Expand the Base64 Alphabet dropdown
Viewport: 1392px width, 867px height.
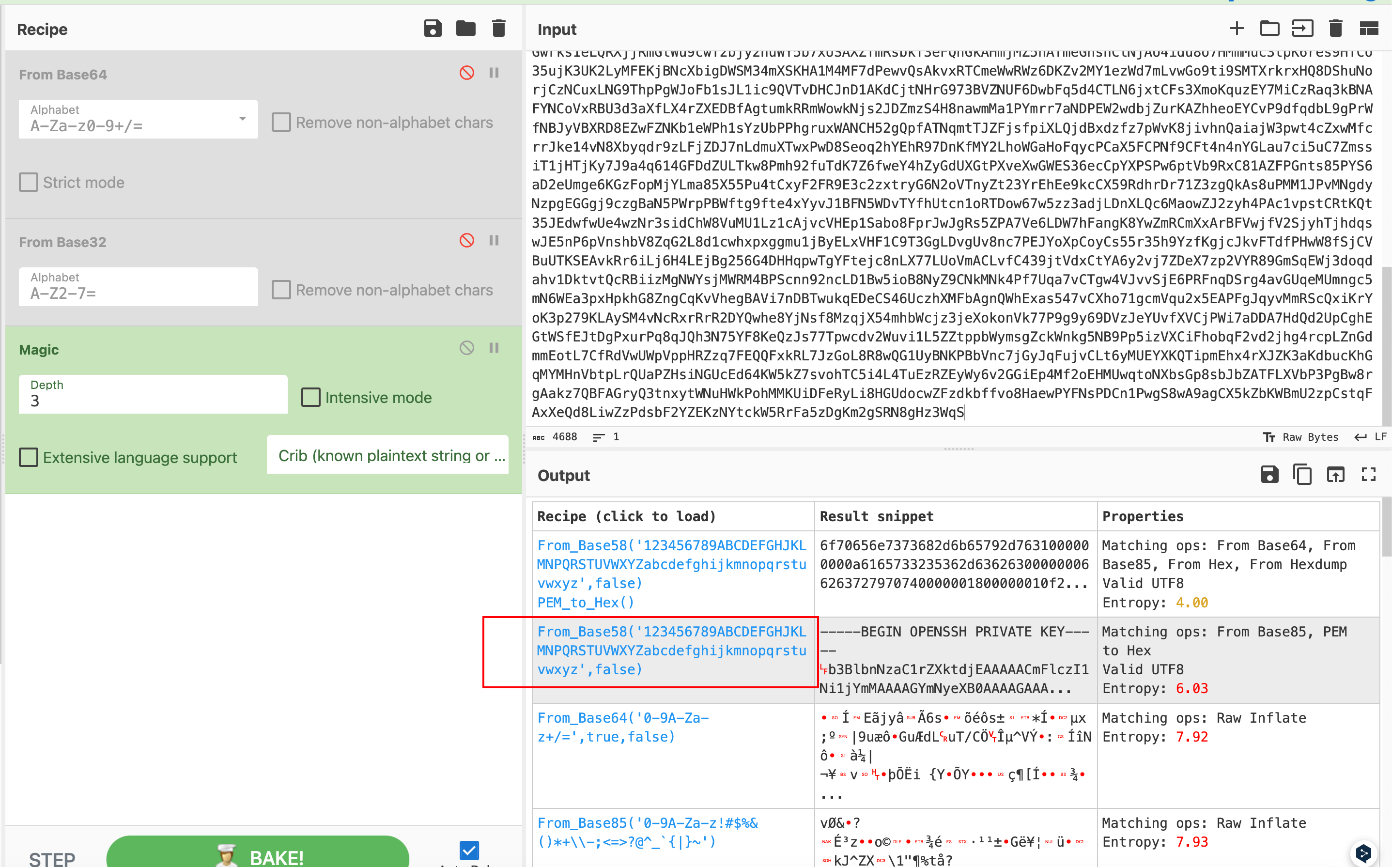pyautogui.click(x=243, y=119)
